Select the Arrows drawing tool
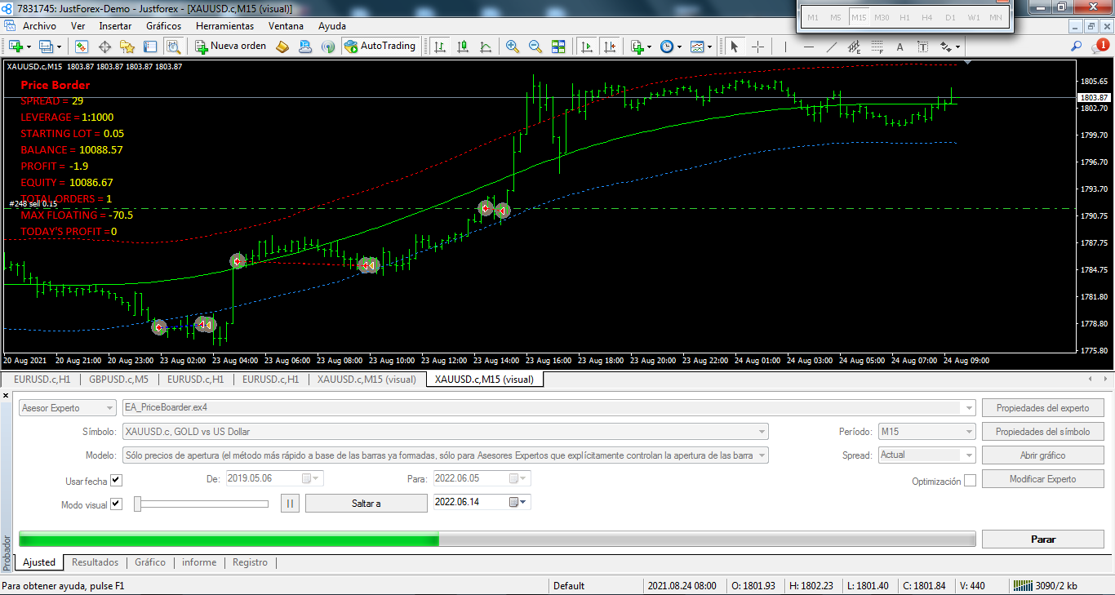Screen dimensions: 1115x595 point(946,47)
